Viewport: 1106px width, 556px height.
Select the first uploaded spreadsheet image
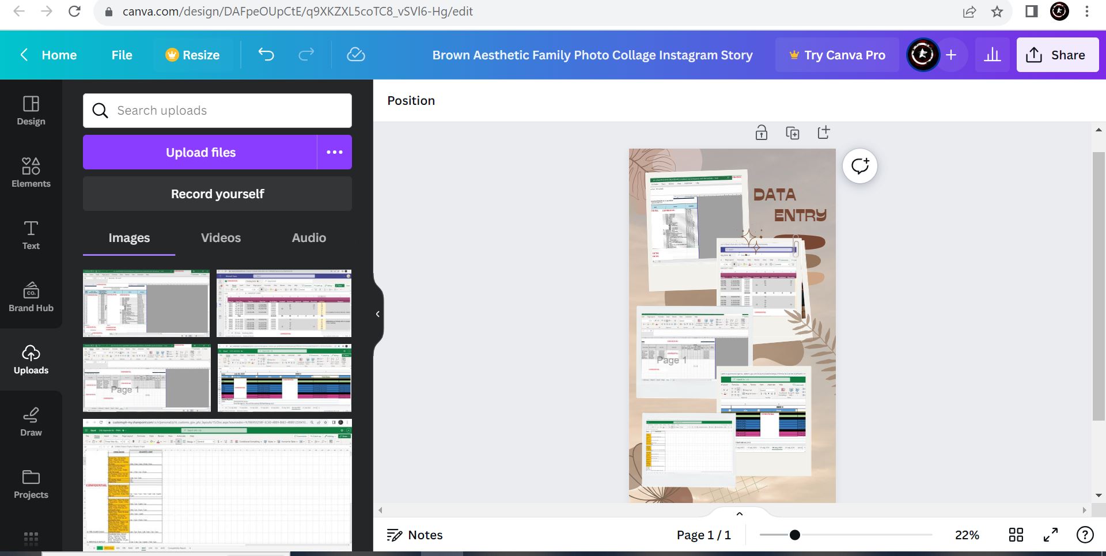[146, 303]
